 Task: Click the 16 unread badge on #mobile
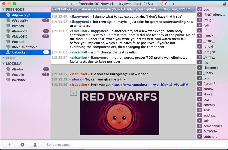pyautogui.click(x=45, y=74)
